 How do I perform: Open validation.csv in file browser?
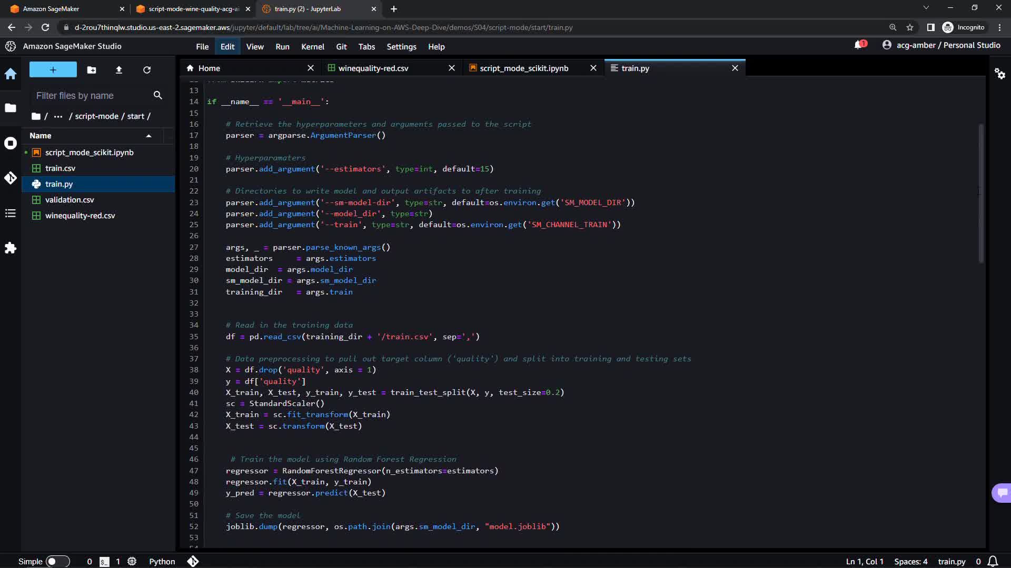tap(70, 200)
